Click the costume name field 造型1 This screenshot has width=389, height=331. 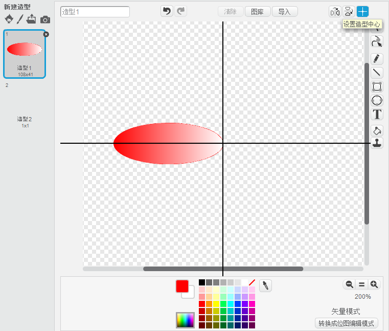(95, 12)
